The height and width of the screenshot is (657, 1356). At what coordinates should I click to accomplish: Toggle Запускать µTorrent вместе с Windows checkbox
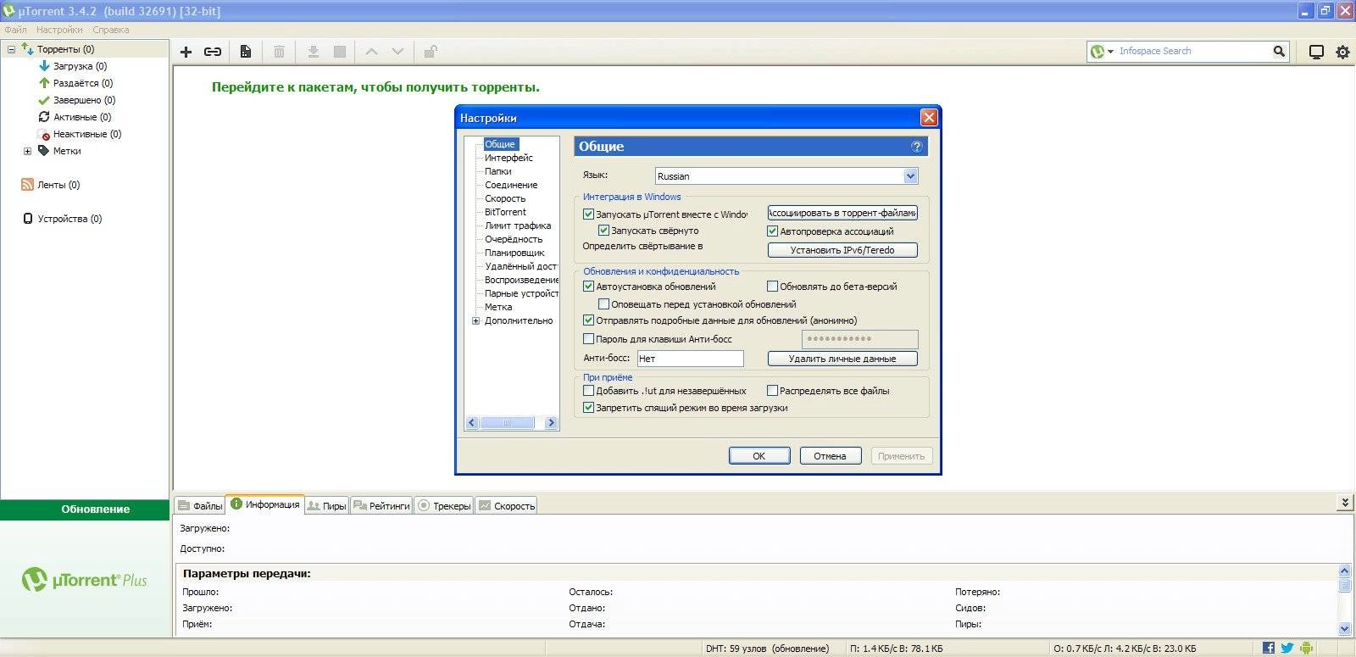(588, 214)
